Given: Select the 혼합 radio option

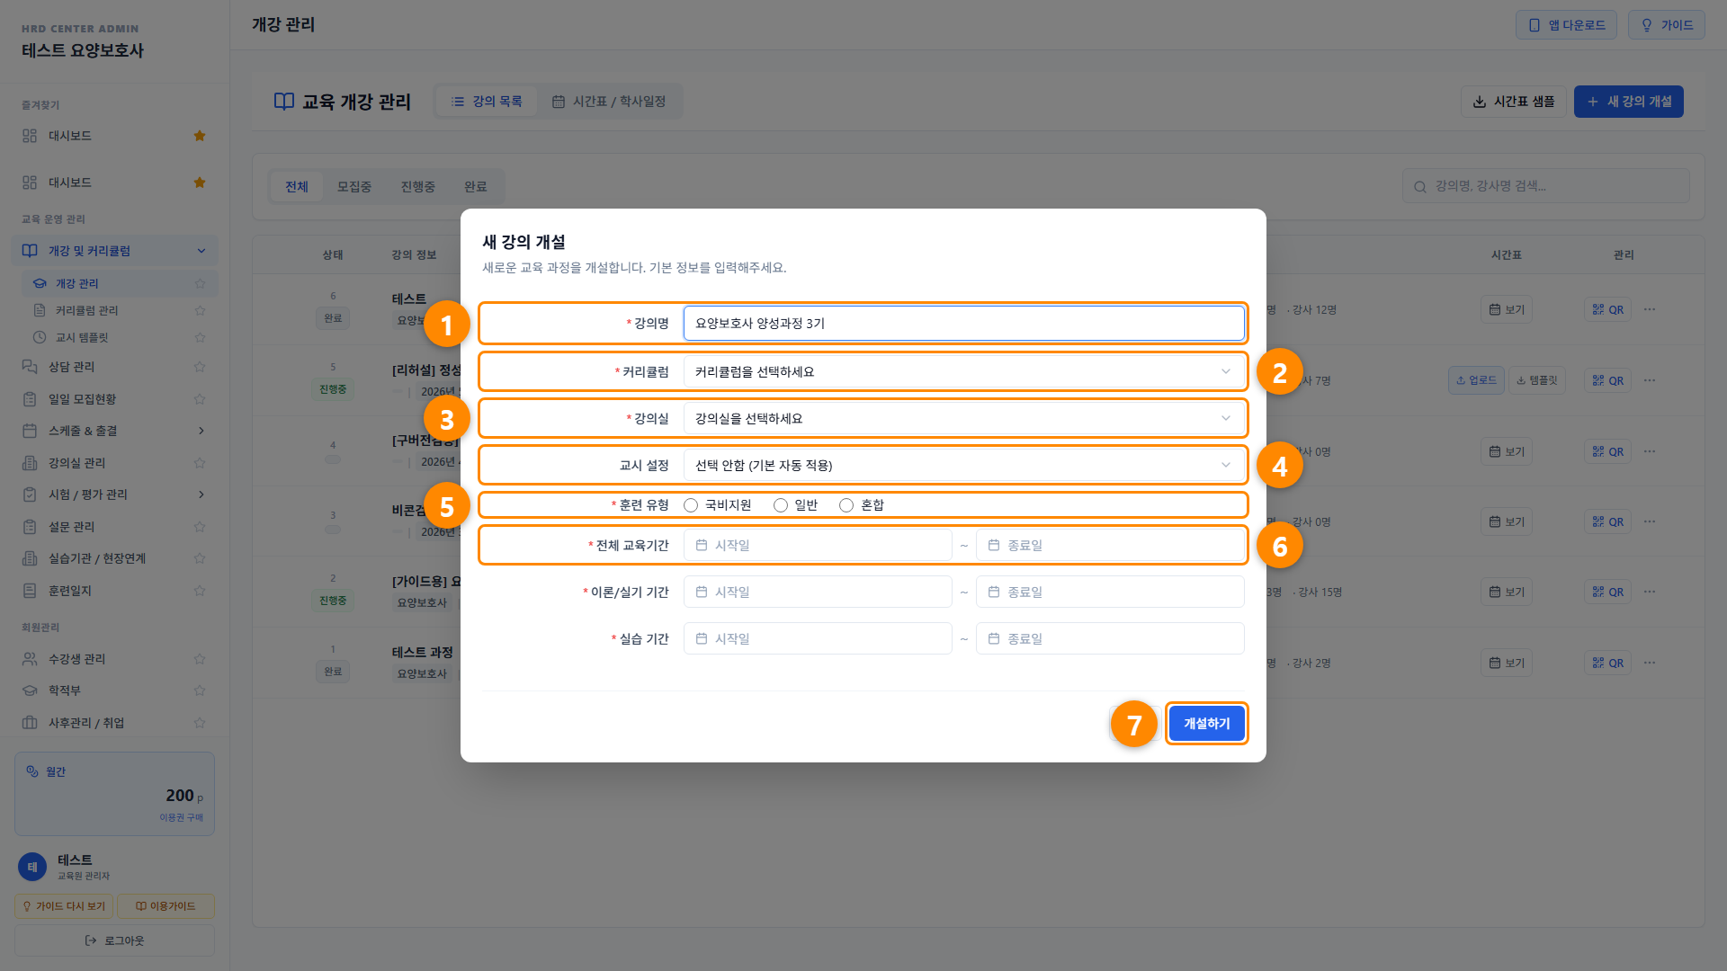Looking at the screenshot, I should click(x=846, y=505).
